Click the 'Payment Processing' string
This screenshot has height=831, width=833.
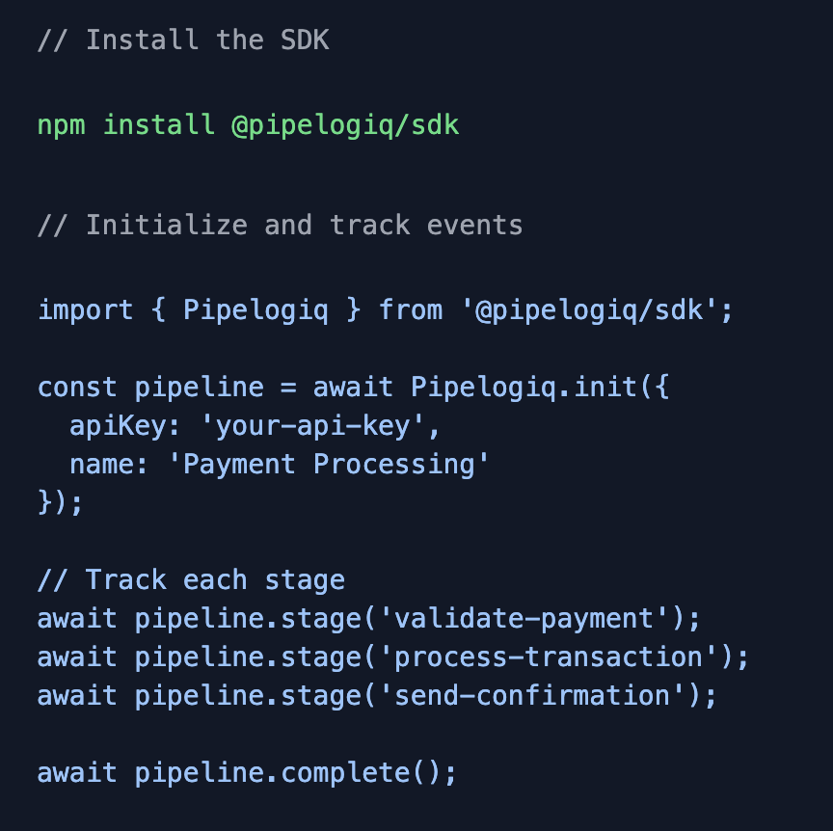(329, 465)
